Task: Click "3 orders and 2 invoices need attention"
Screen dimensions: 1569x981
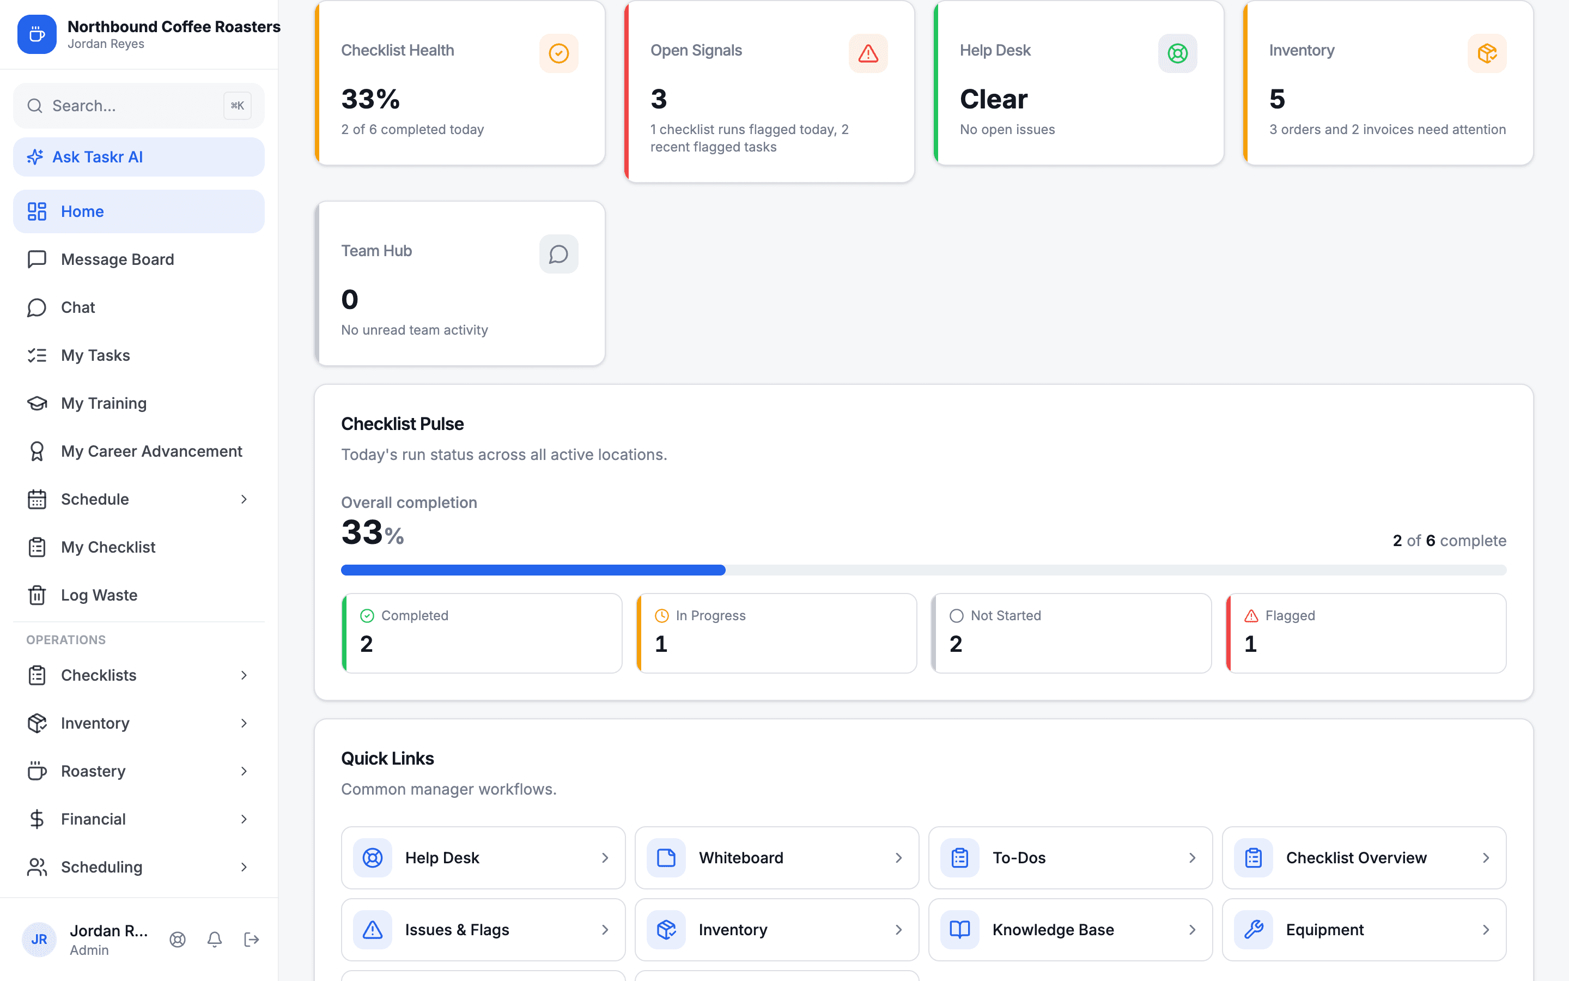Action: [x=1387, y=129]
